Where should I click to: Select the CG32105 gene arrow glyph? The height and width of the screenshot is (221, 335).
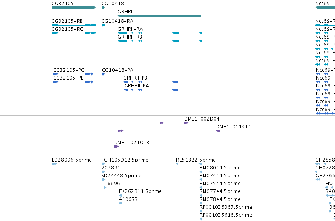coord(74,7)
